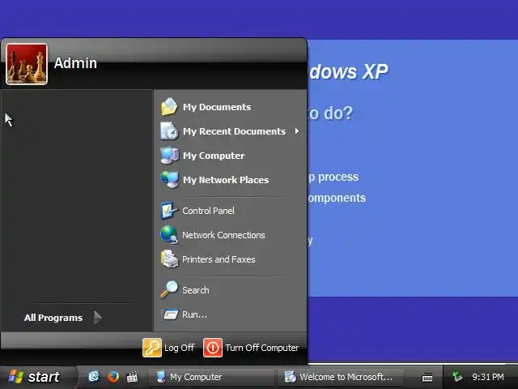Image resolution: width=518 pixels, height=389 pixels.
Task: Open My Documents folder icon
Action: 169,106
